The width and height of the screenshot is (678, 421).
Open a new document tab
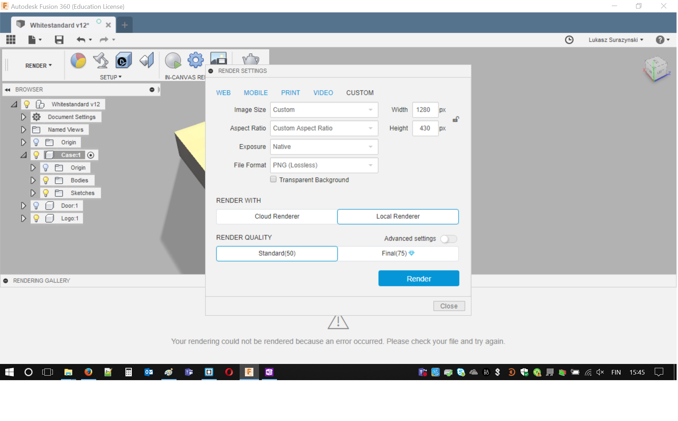pyautogui.click(x=125, y=25)
